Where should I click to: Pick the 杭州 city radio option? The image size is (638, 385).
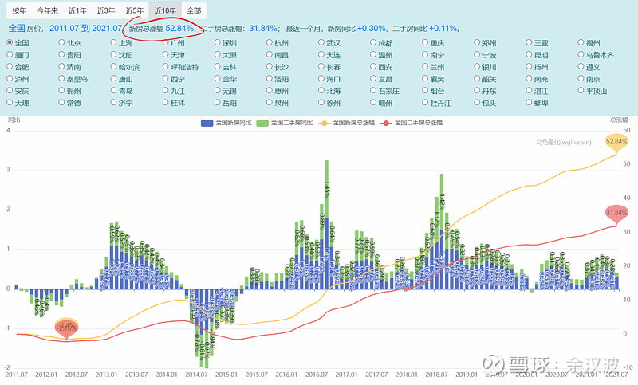click(268, 43)
